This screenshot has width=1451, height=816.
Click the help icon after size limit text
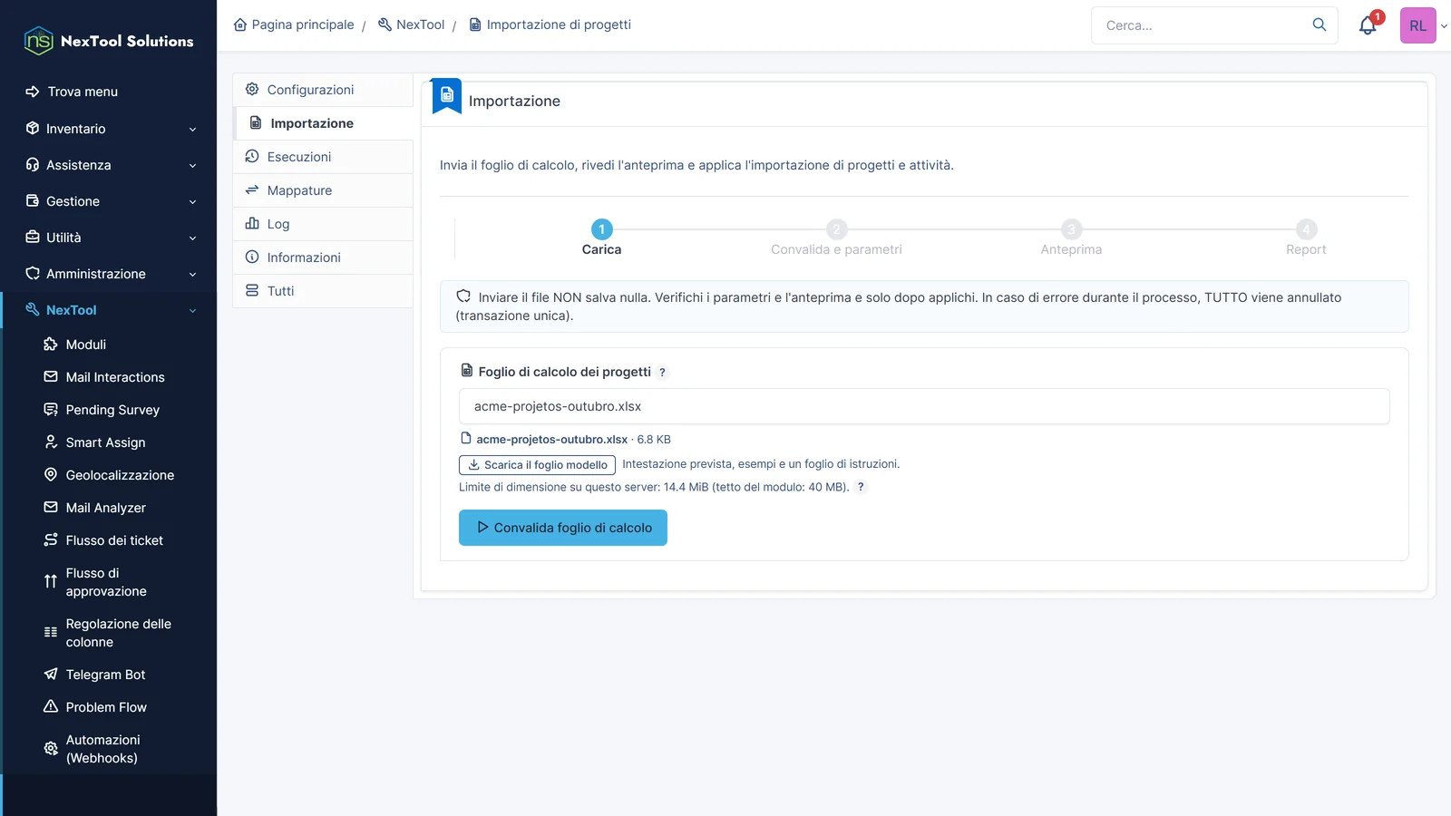tap(861, 487)
